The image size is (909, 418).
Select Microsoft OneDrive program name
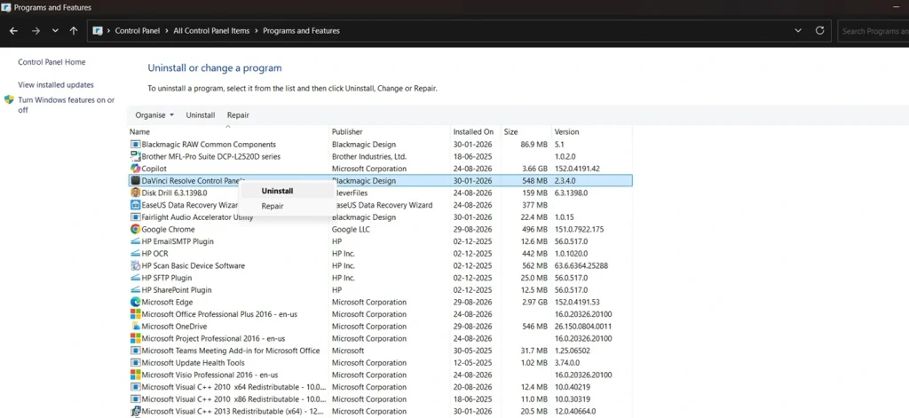tap(175, 327)
